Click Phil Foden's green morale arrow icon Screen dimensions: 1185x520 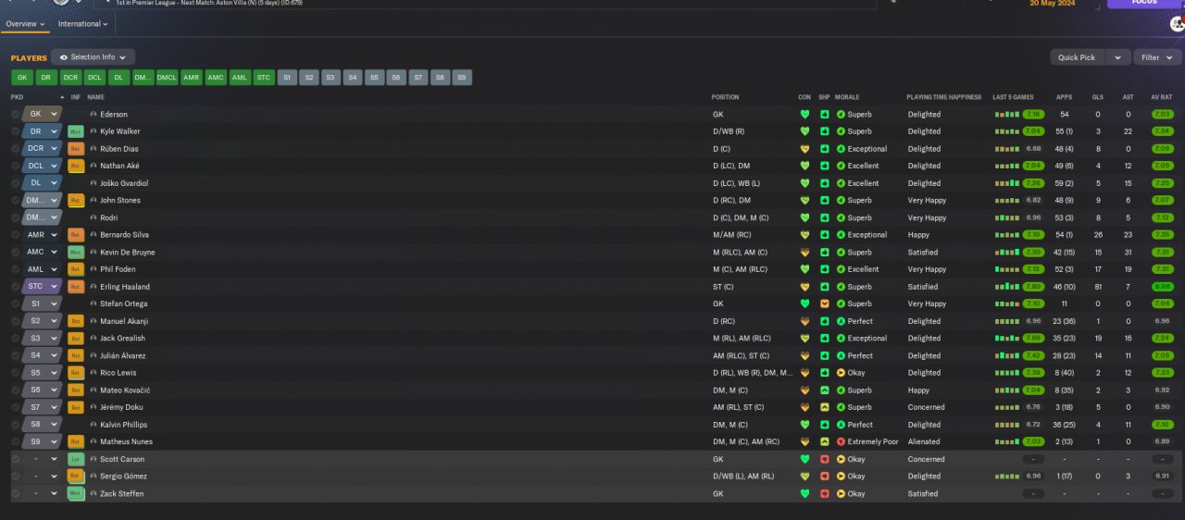pyautogui.click(x=841, y=269)
